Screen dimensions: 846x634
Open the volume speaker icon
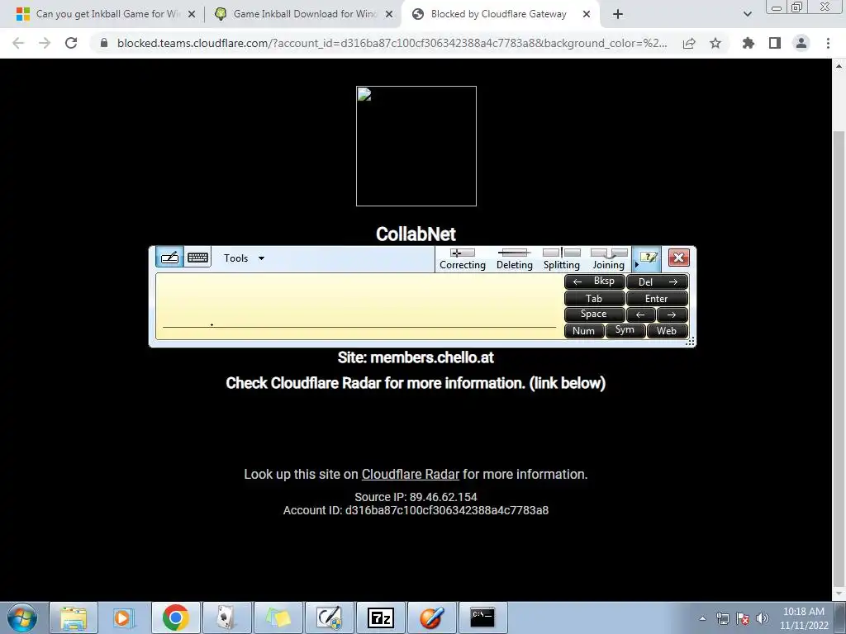(762, 618)
